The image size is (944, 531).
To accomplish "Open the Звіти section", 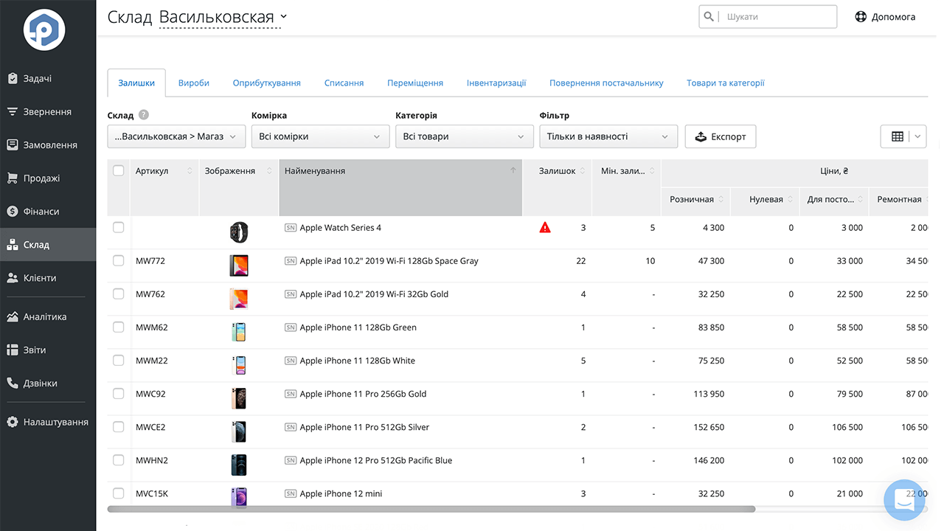I will click(48, 350).
